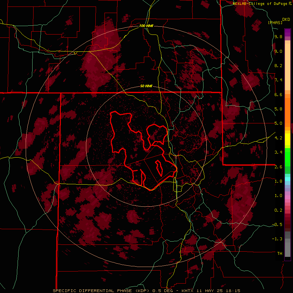Click the 100 NMI range ring label
This screenshot has height=293, width=293.
[x=146, y=26]
